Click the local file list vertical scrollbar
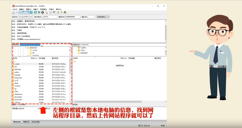 click(x=70, y=82)
